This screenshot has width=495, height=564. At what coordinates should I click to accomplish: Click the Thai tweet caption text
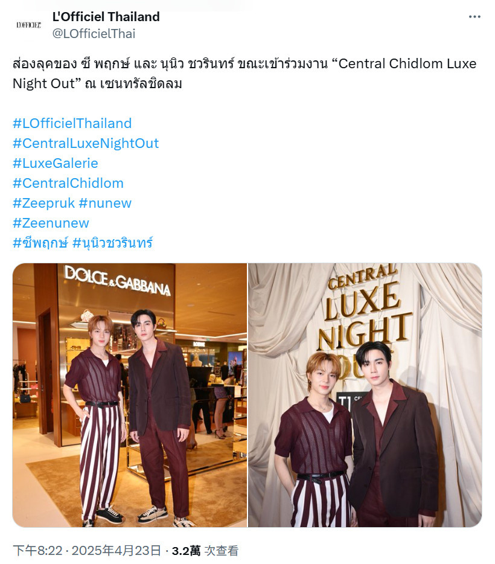point(244,74)
